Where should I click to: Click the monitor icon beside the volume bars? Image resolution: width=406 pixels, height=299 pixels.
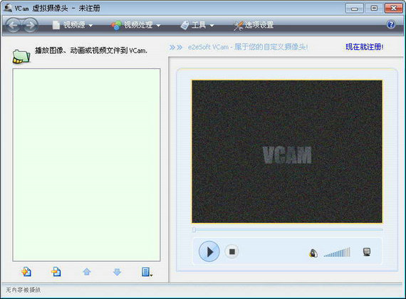click(x=367, y=252)
